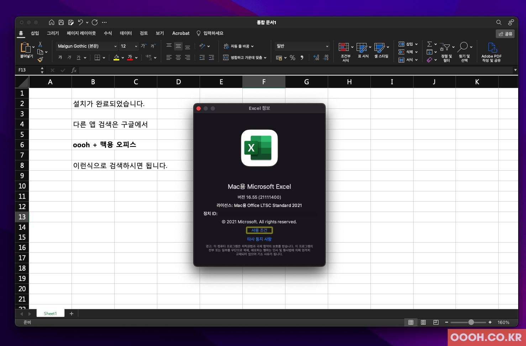Click the formula bar input field

(296, 70)
